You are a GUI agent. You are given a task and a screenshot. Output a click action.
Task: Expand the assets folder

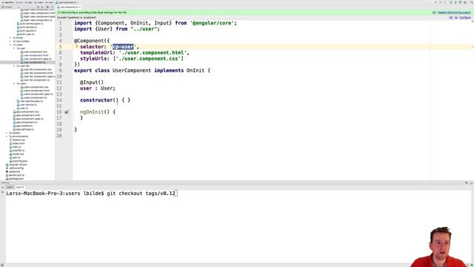click(7, 133)
